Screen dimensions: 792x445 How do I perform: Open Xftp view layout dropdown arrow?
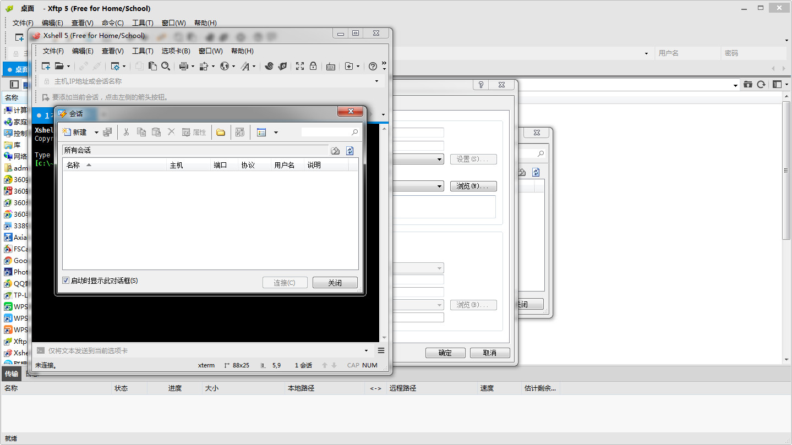click(786, 85)
